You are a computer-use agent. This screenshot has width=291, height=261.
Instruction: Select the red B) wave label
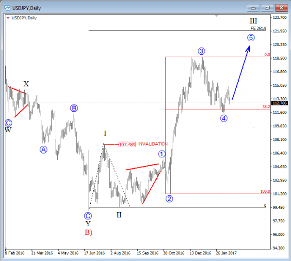point(89,232)
